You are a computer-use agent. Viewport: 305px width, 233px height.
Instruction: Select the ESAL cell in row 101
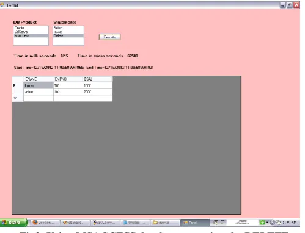tap(97, 85)
